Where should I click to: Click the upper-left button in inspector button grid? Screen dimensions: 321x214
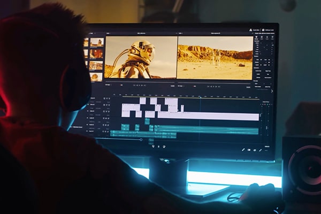[x=258, y=71]
